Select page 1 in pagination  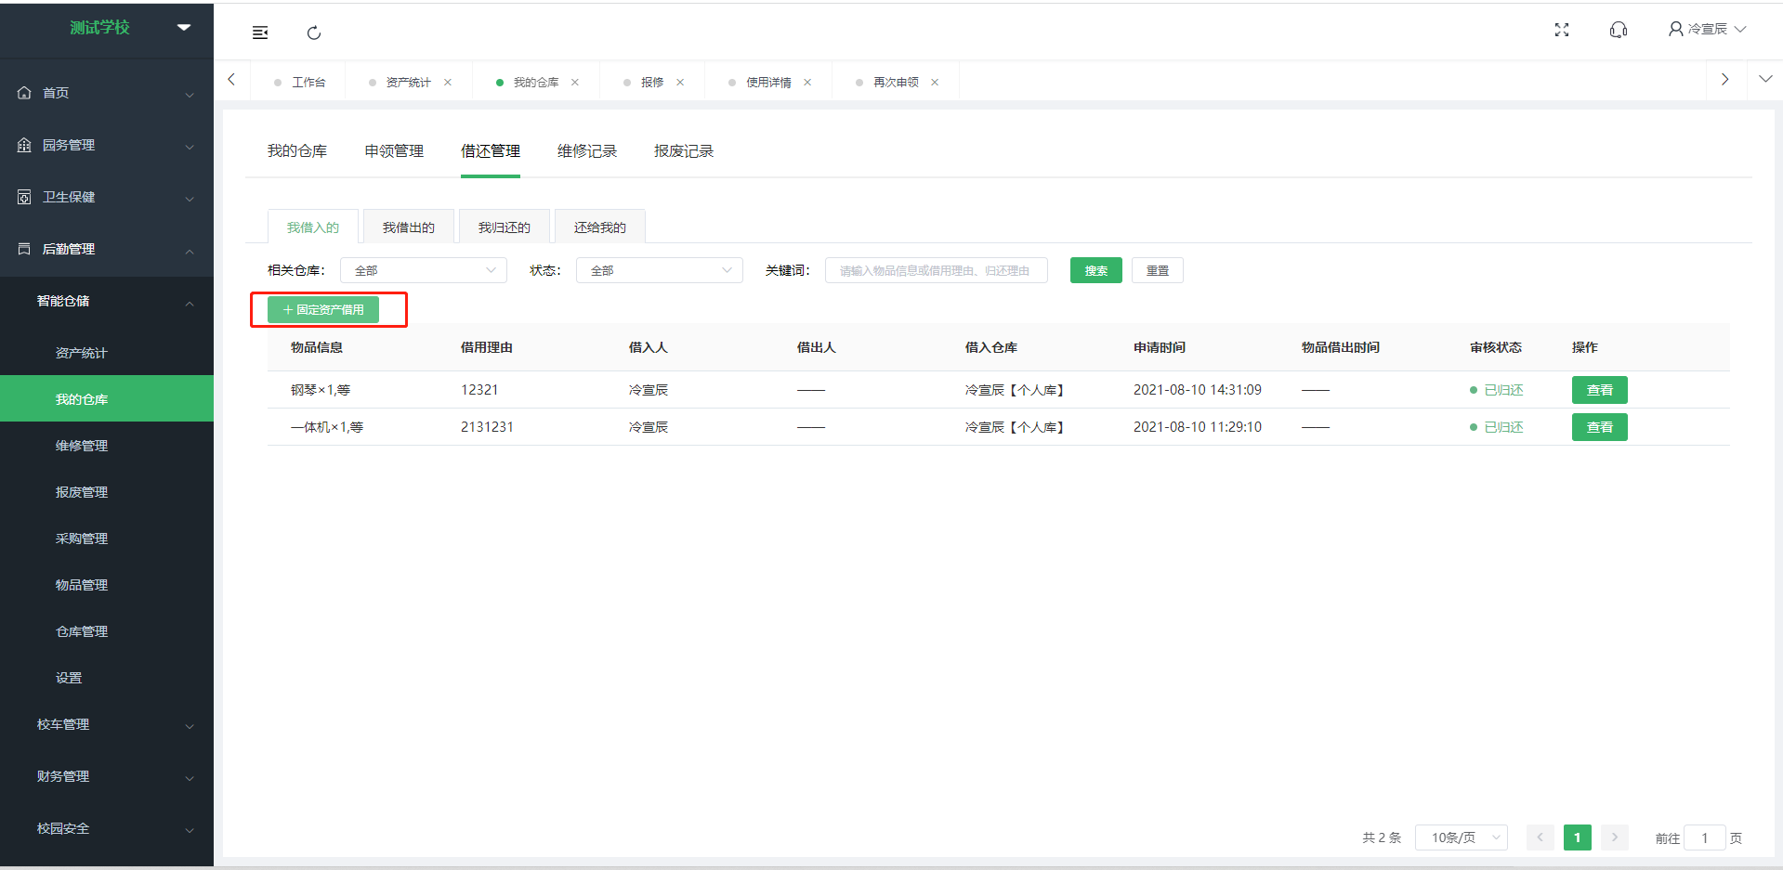pyautogui.click(x=1578, y=838)
